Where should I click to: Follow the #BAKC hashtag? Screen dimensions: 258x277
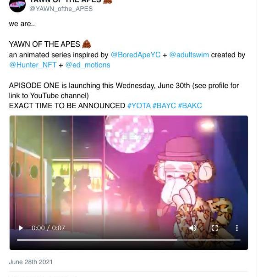(190, 105)
